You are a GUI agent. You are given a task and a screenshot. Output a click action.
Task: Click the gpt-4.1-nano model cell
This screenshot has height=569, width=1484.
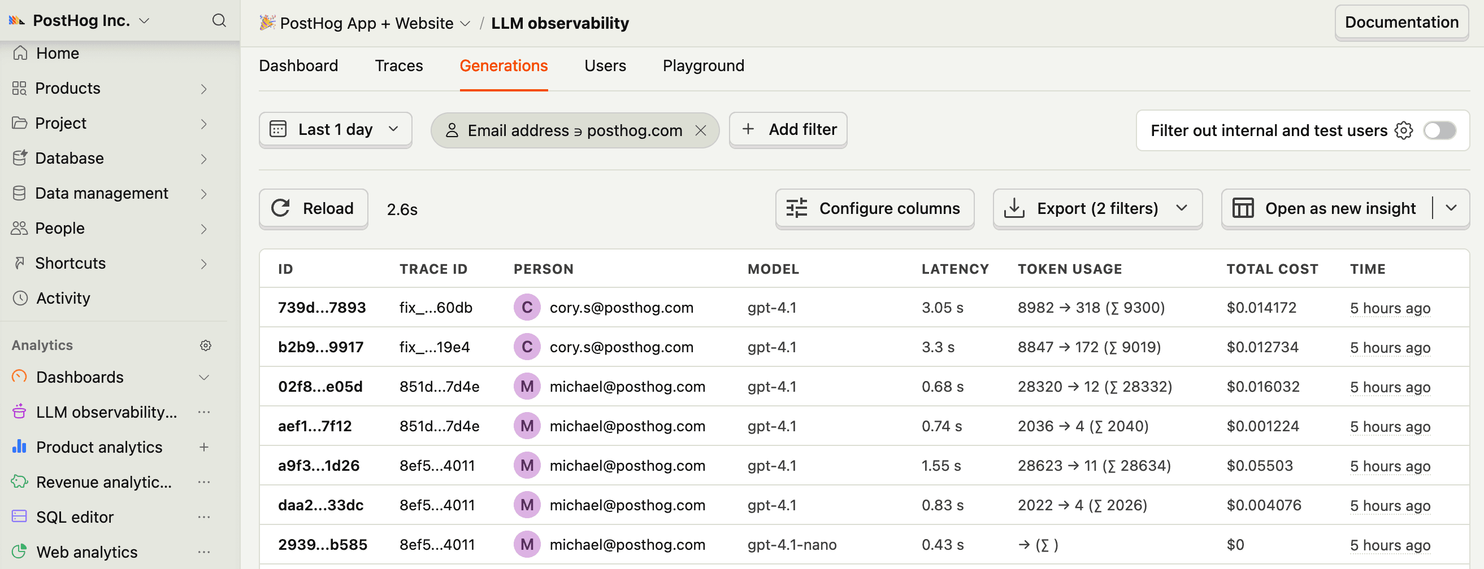pos(792,544)
